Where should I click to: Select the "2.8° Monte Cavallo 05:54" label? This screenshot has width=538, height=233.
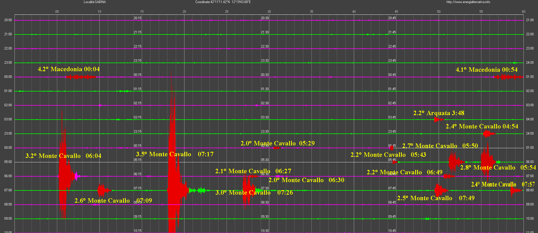pos(498,167)
